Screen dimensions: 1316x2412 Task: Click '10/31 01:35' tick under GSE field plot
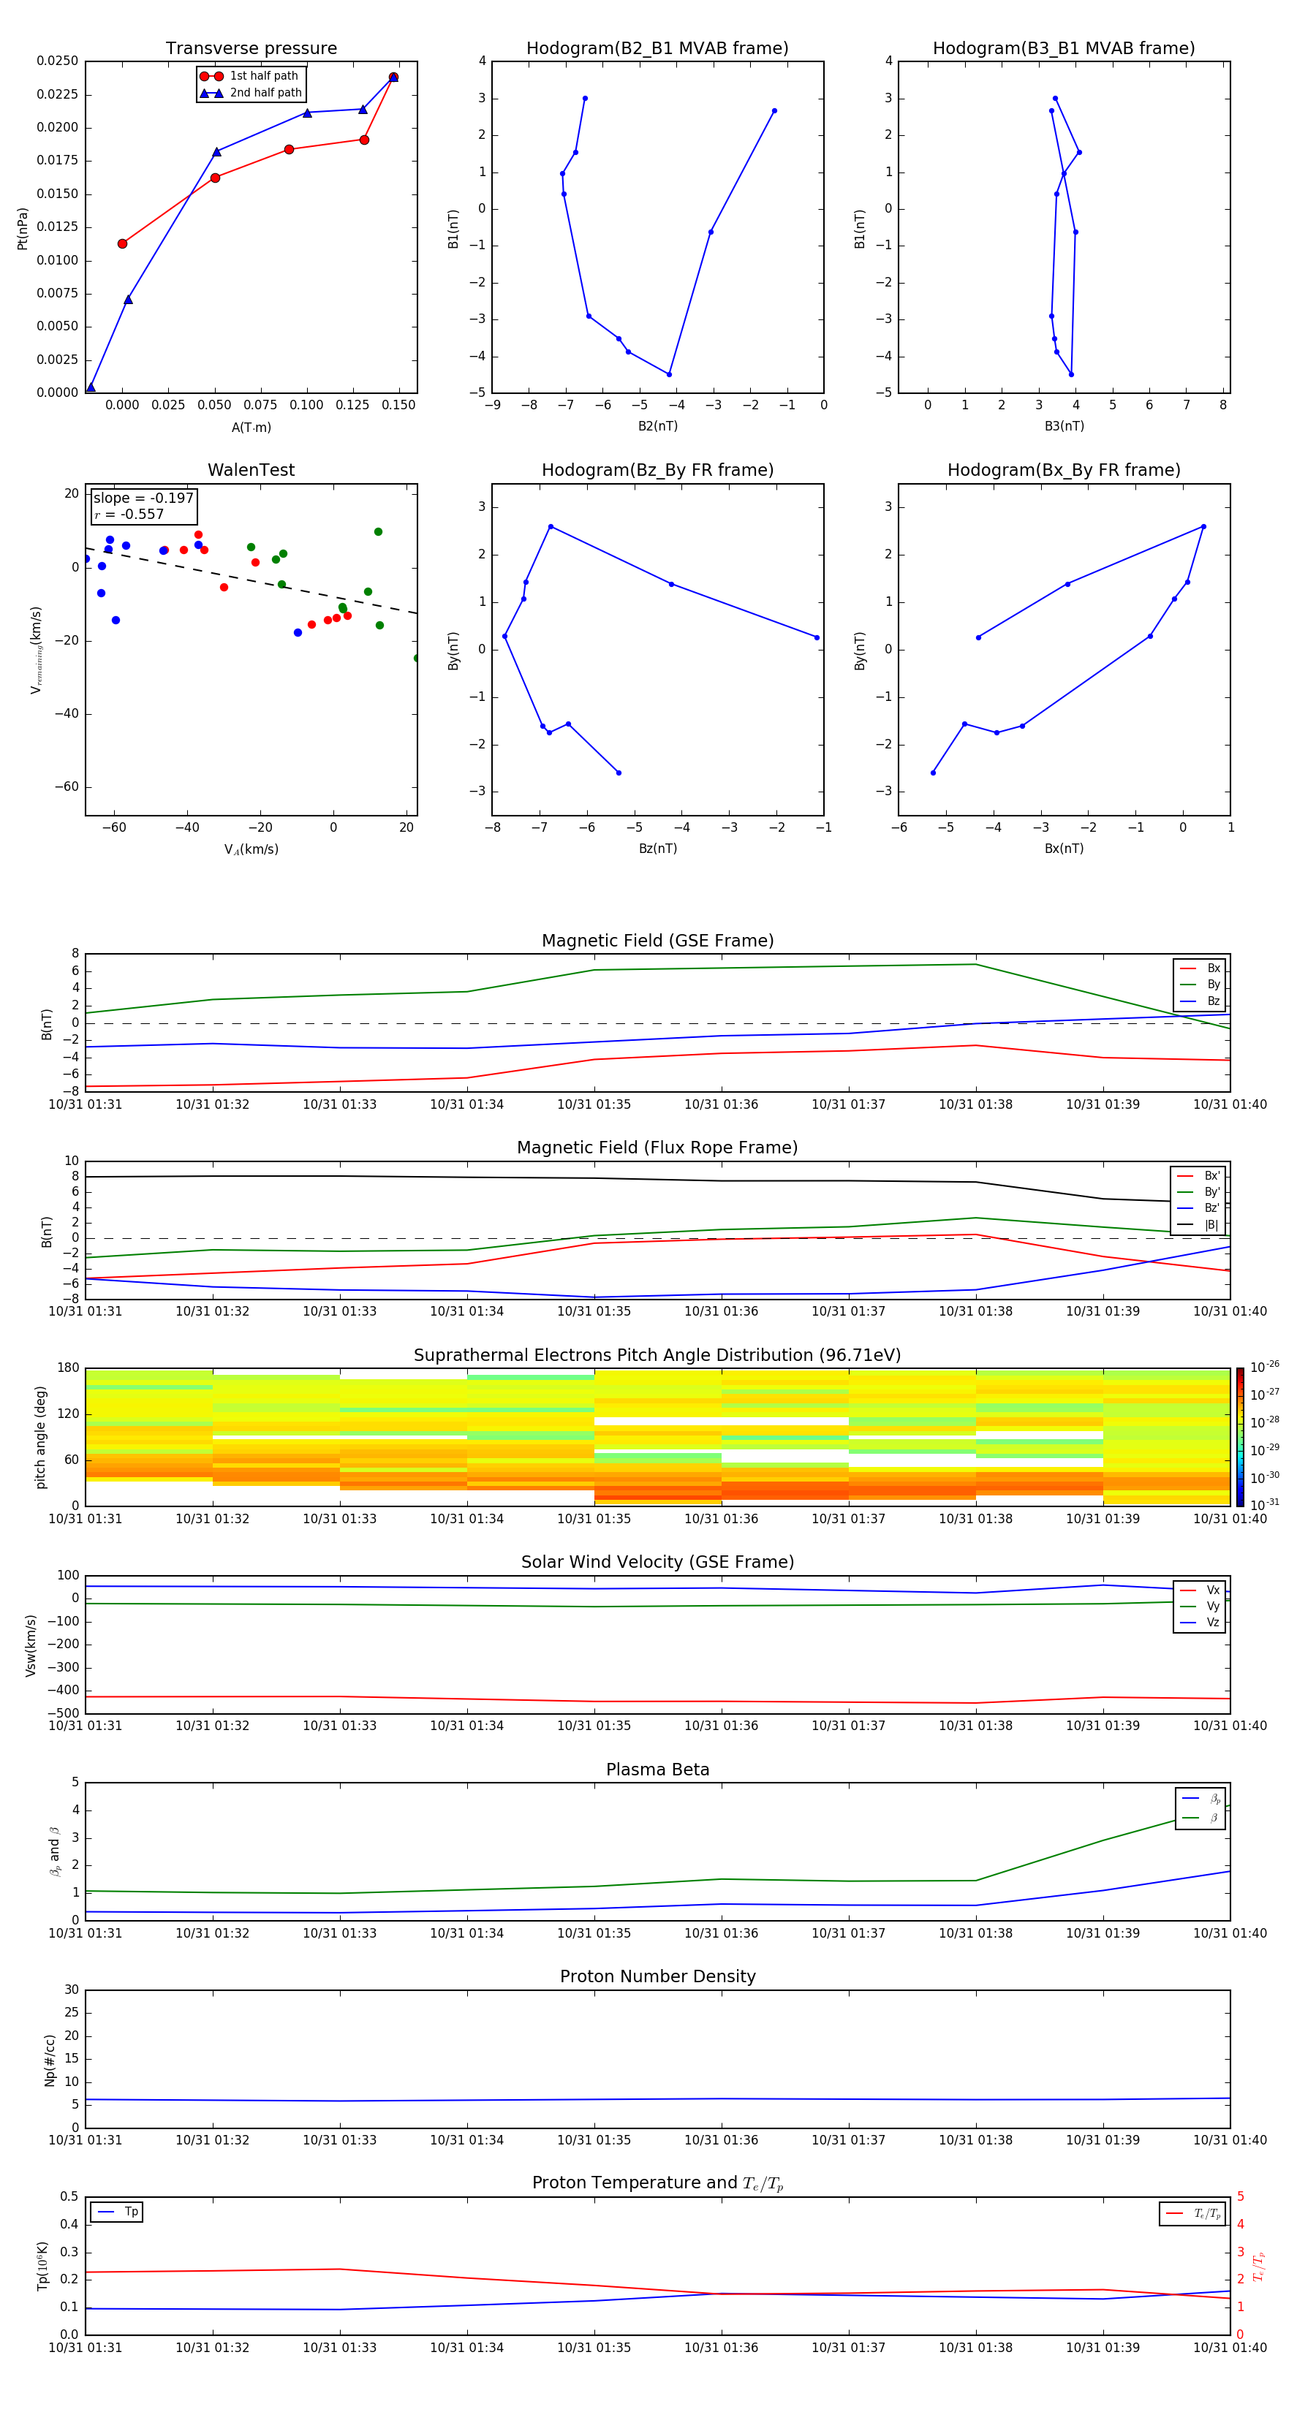click(x=594, y=1105)
